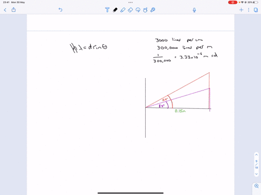Add a new page with plus
261x195 pixels.
coord(241,10)
